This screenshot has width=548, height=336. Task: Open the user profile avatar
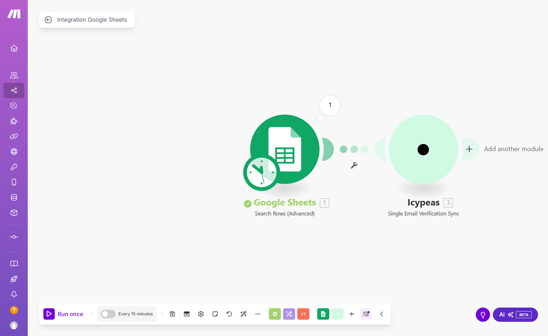coord(14,325)
